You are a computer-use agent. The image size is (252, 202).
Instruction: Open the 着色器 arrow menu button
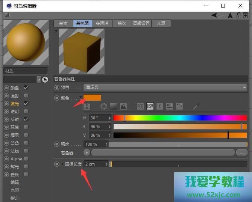click(x=87, y=152)
